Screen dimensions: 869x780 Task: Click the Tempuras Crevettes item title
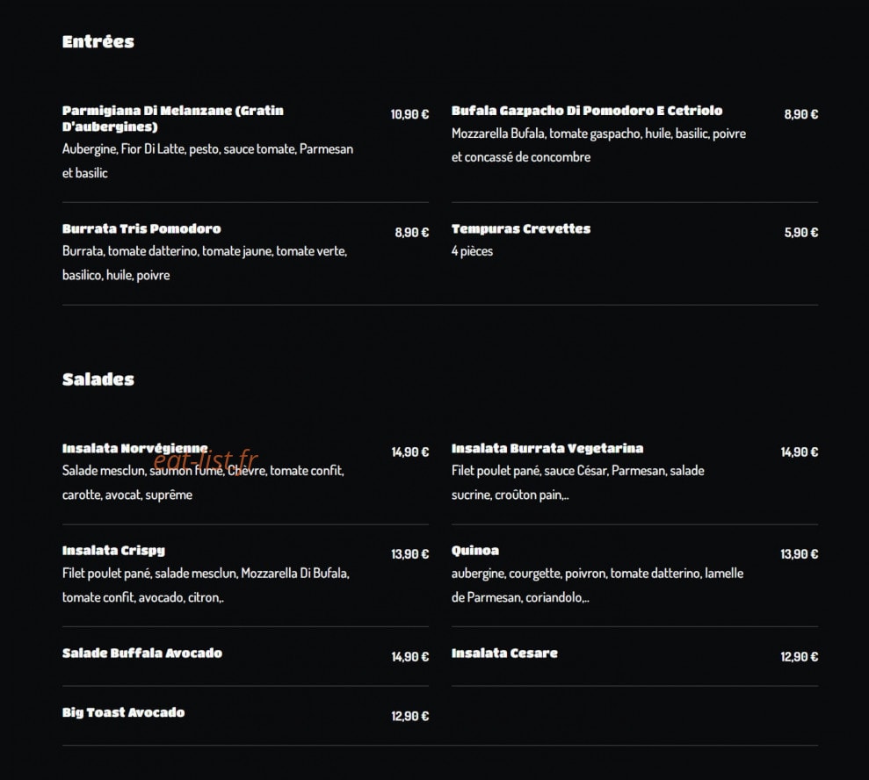click(521, 228)
